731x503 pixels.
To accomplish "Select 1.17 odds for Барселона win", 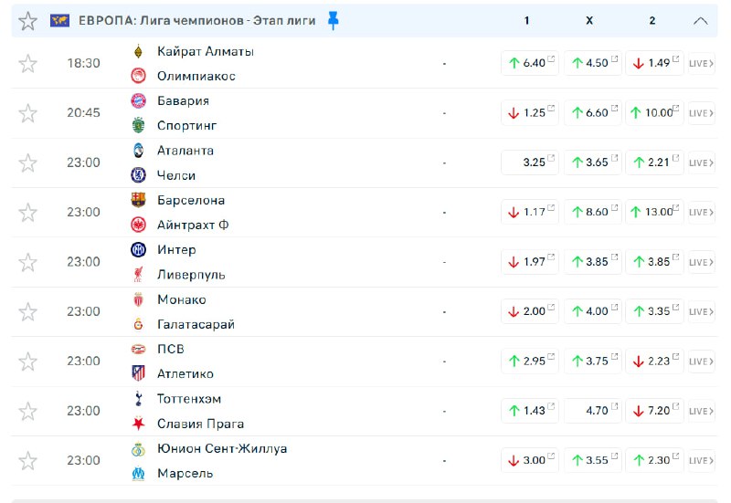I will (527, 212).
